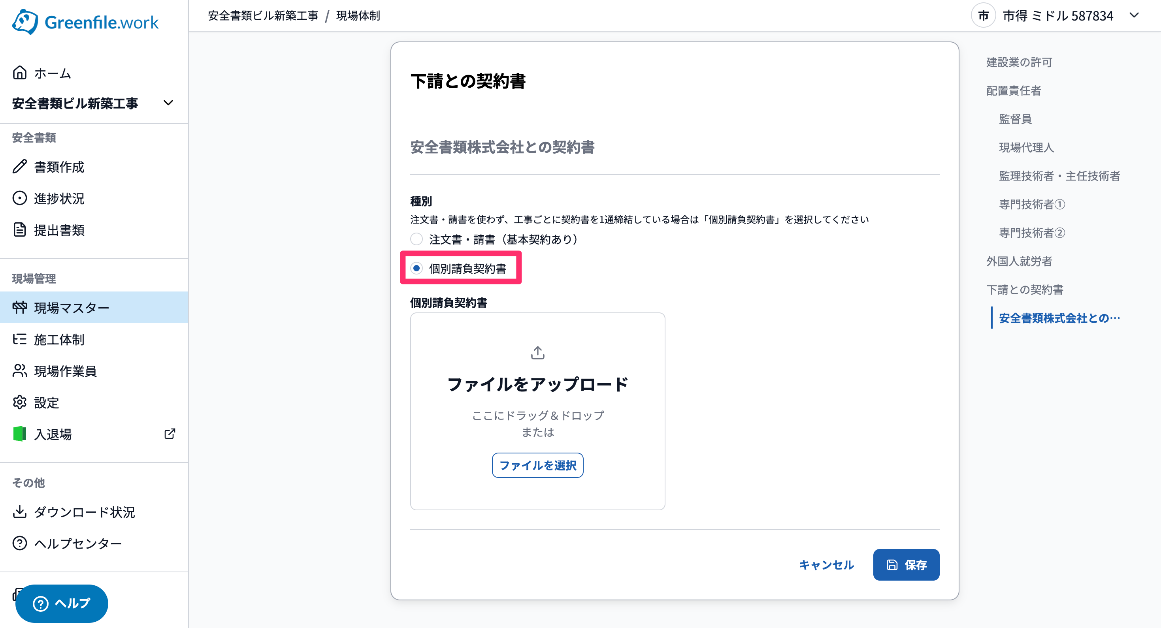Click the キャンセル button
This screenshot has width=1161, height=628.
point(827,565)
